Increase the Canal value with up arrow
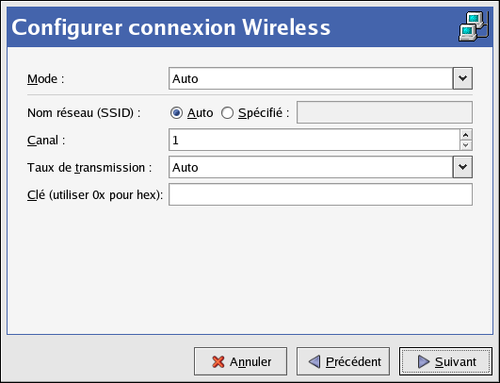Screen dimensions: 500x383 [466, 135]
